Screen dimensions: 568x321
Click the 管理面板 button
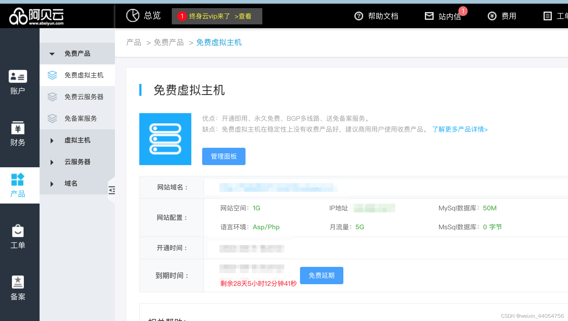224,156
